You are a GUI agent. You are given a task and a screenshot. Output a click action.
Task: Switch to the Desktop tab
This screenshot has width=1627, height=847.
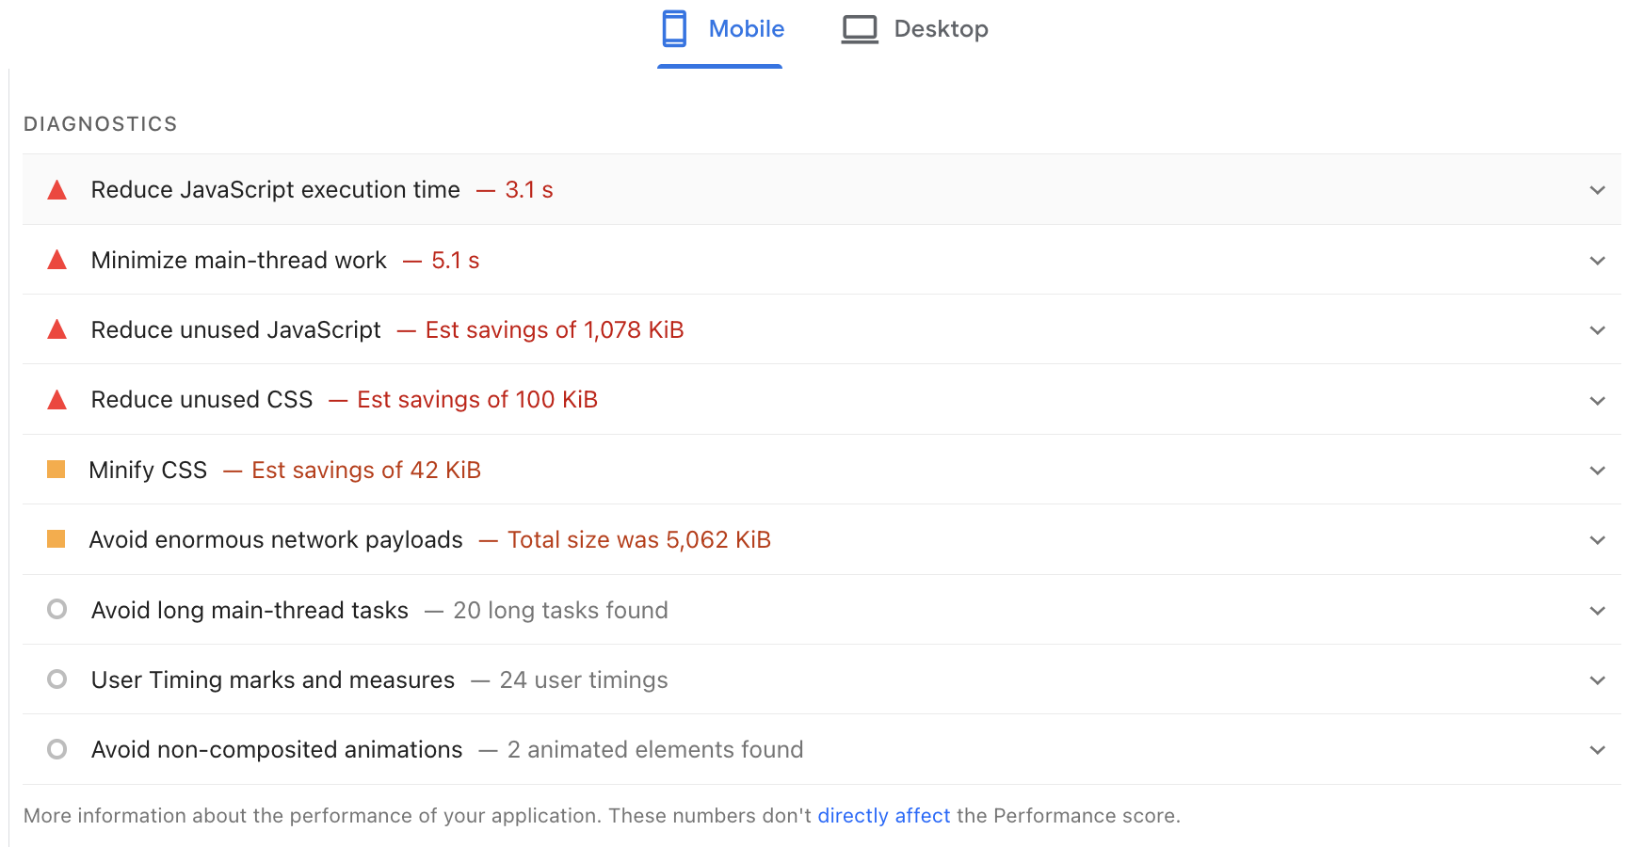941,28
